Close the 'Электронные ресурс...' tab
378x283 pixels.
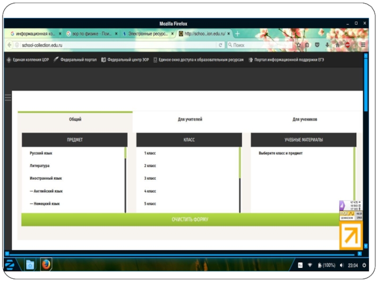(172, 33)
